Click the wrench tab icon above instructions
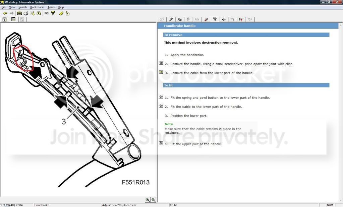Viewport: 343px width, 207px height. pos(171,19)
